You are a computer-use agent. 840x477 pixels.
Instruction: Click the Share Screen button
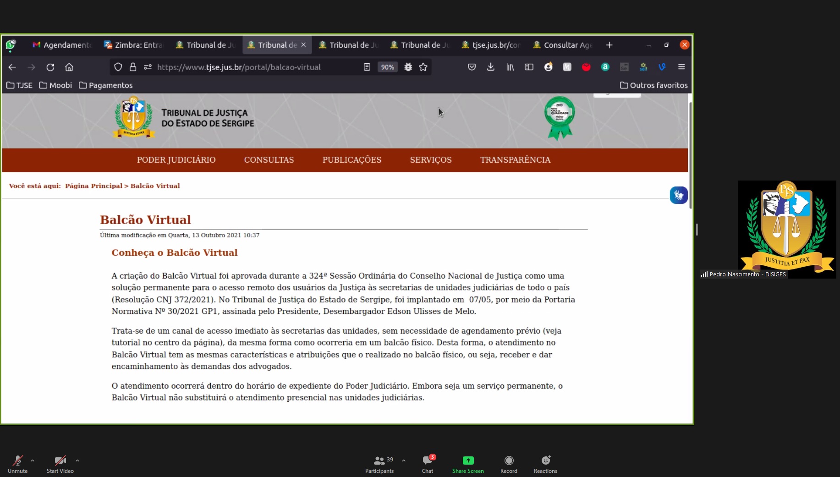pyautogui.click(x=467, y=464)
